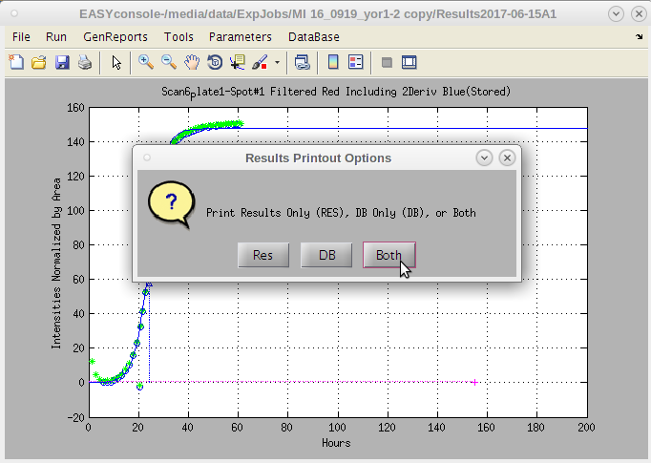Image resolution: width=651 pixels, height=463 pixels.
Task: Click the Link Plot icon
Action: [302, 62]
